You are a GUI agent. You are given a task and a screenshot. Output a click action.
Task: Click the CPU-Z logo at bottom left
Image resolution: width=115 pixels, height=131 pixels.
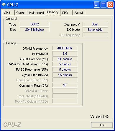12,125
